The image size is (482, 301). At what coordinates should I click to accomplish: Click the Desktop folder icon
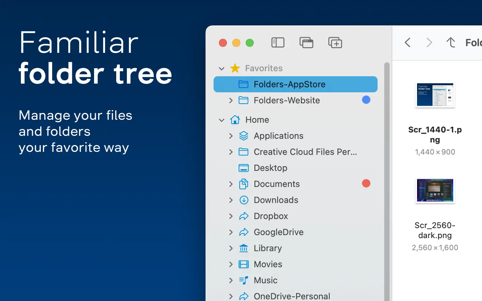[244, 168]
